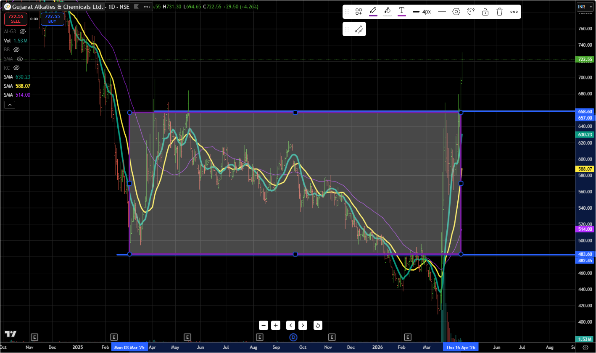Click the trend line tool icon
Image resolution: width=596 pixels, height=353 pixels.
[x=359, y=29]
